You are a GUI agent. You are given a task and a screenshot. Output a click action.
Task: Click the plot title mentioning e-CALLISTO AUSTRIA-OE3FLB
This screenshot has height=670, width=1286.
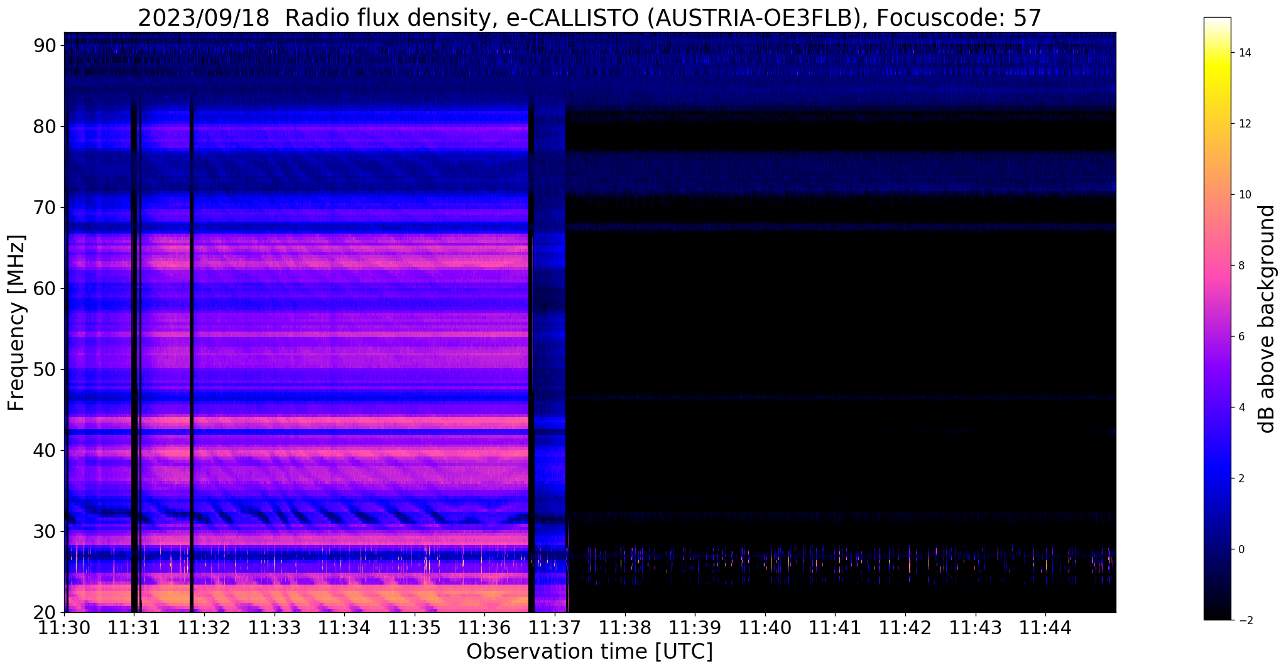tap(589, 18)
